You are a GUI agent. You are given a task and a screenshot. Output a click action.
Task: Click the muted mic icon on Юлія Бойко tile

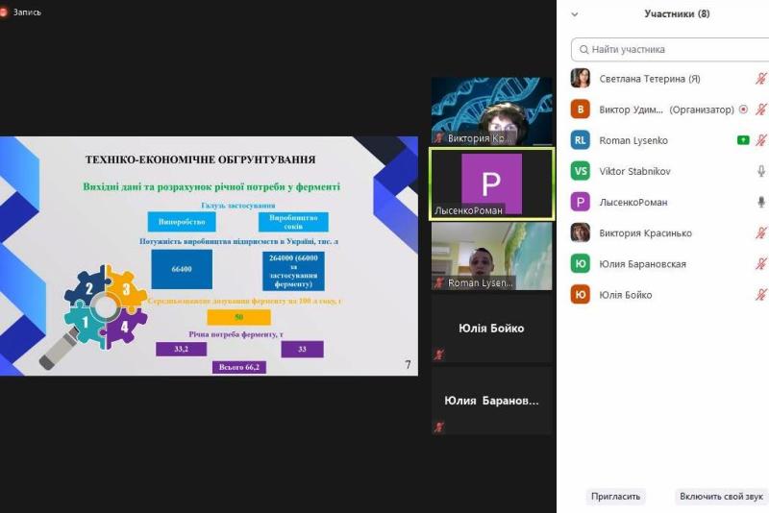pyautogui.click(x=439, y=354)
